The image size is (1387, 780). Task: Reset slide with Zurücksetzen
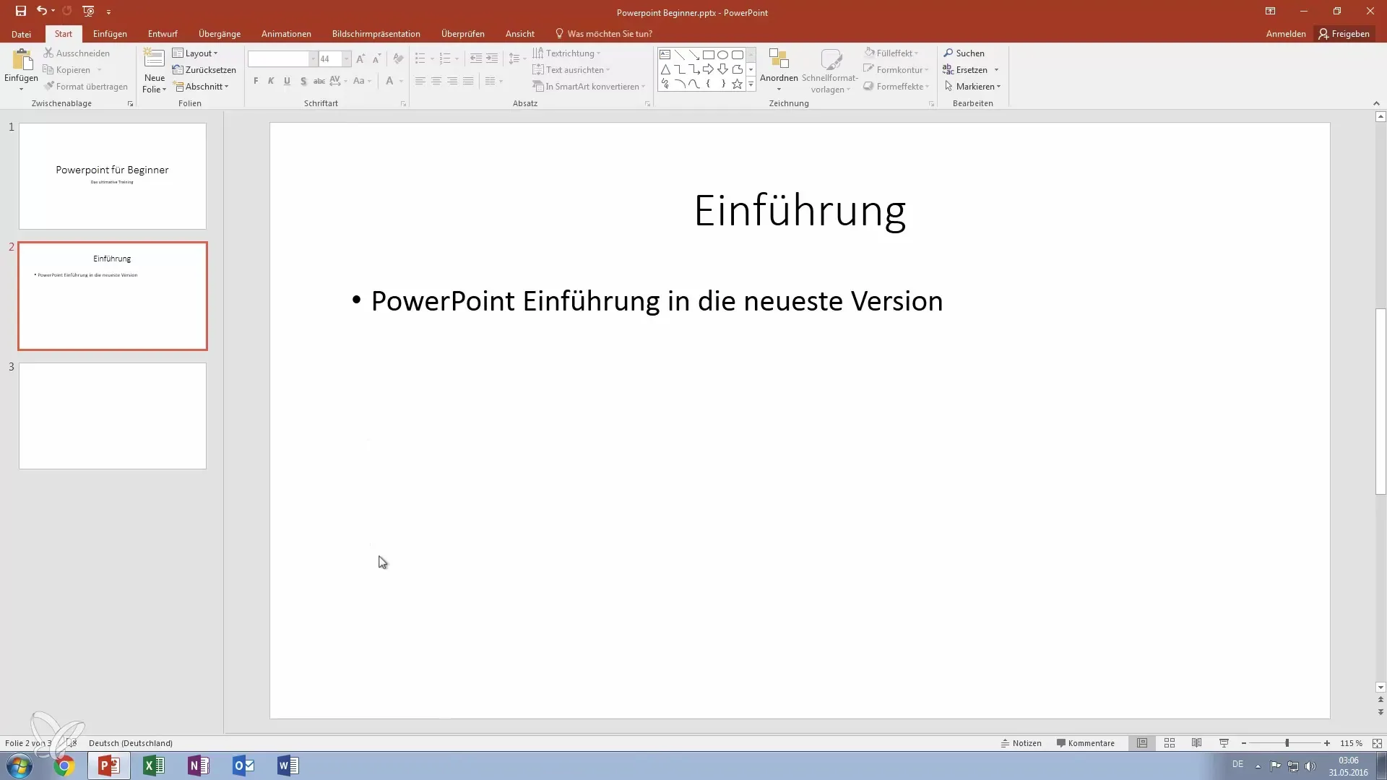(204, 70)
